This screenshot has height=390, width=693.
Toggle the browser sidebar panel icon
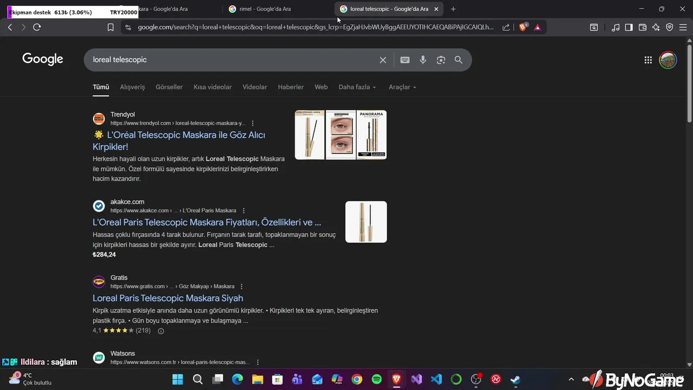click(629, 27)
